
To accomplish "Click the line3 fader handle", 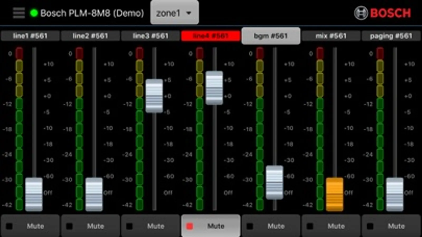I will (x=154, y=96).
